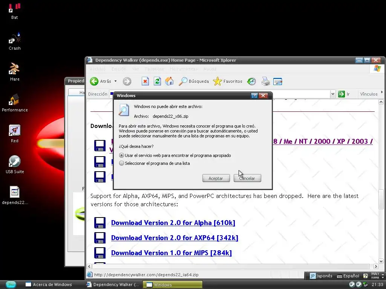The width and height of the screenshot is (386, 289).
Task: Open the USB Suite desktop shortcut
Action: pos(15,164)
